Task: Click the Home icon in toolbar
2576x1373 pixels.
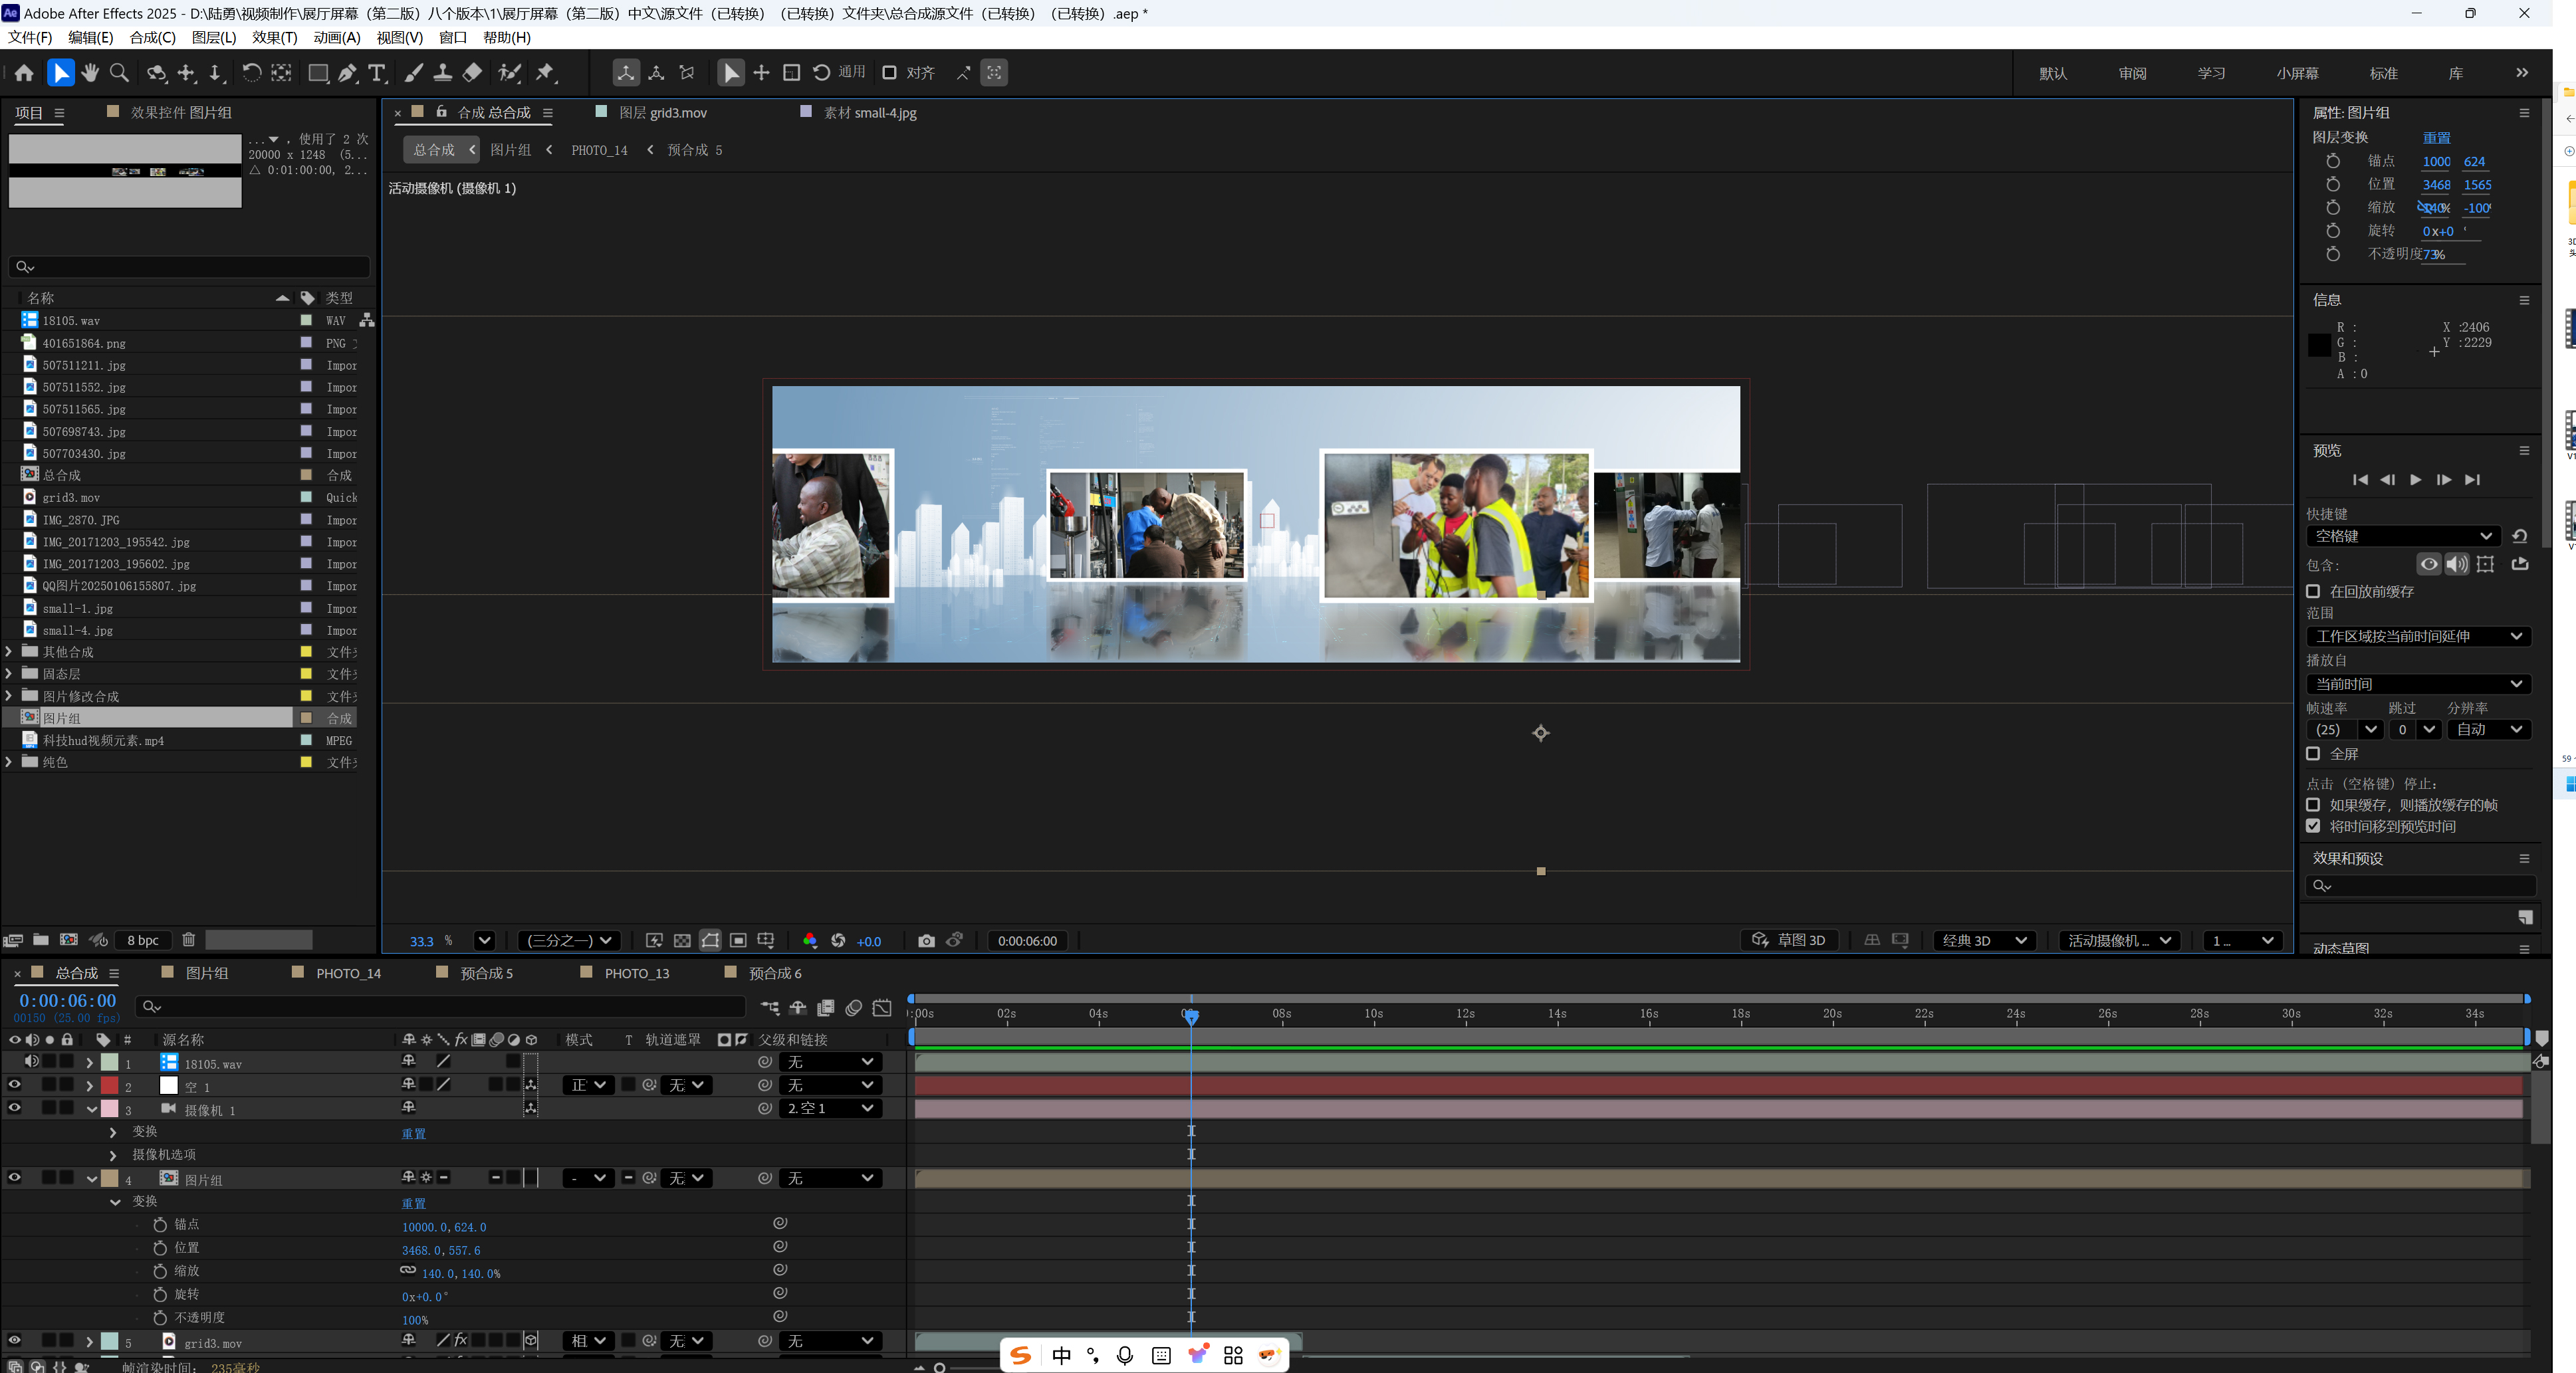Action: (x=24, y=73)
